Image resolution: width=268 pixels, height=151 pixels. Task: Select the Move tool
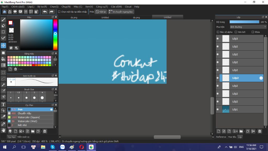tap(3, 45)
